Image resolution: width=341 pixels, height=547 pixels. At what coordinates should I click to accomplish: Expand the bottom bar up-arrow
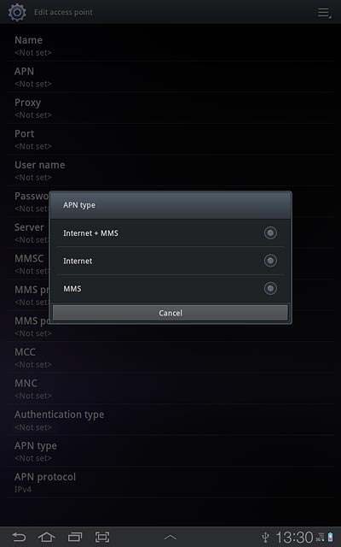(x=170, y=538)
